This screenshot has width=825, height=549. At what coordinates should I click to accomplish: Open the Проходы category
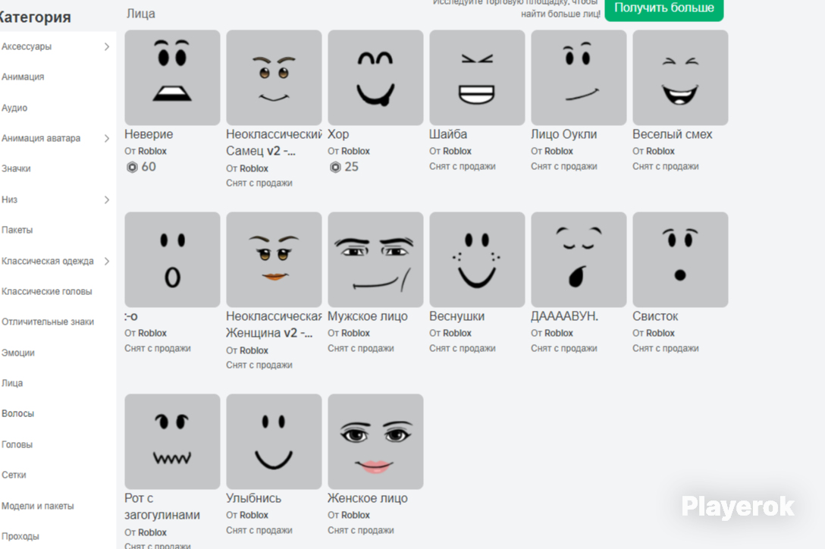(20, 537)
